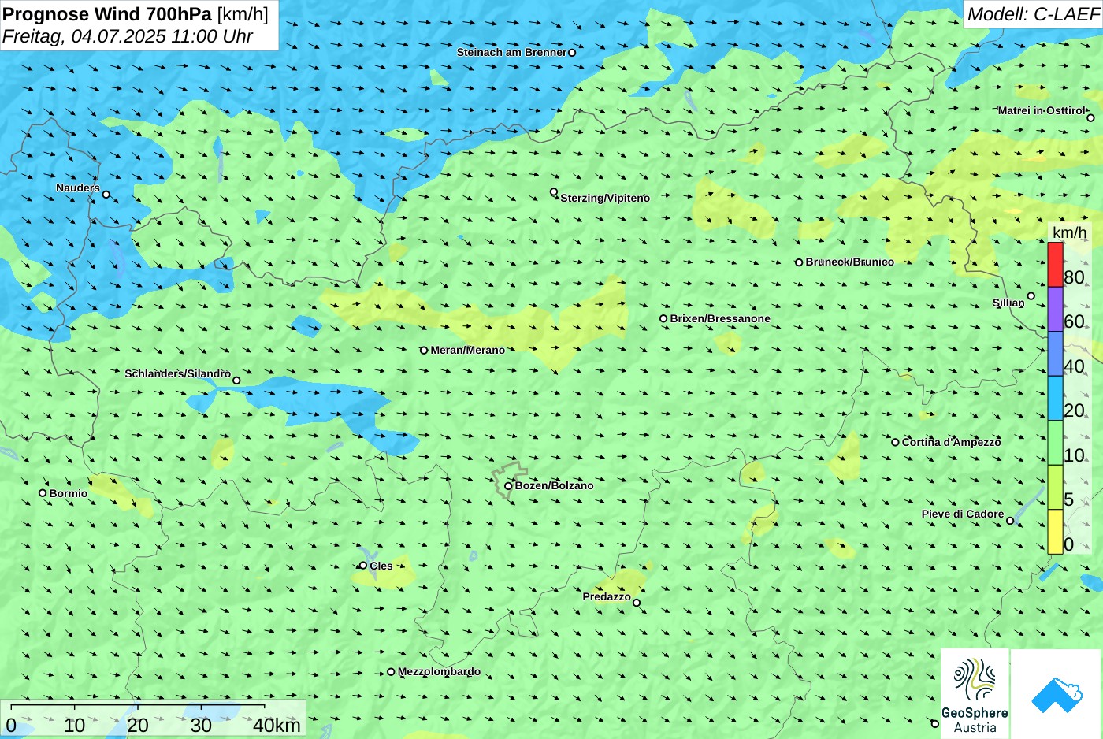The height and width of the screenshot is (739, 1103).
Task: Click the 'Cortina d'Ampezzo' label text
Action: (x=952, y=443)
